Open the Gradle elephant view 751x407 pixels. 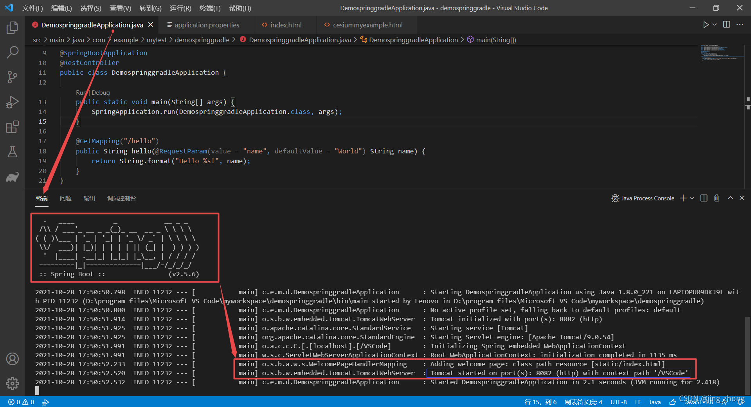12,177
